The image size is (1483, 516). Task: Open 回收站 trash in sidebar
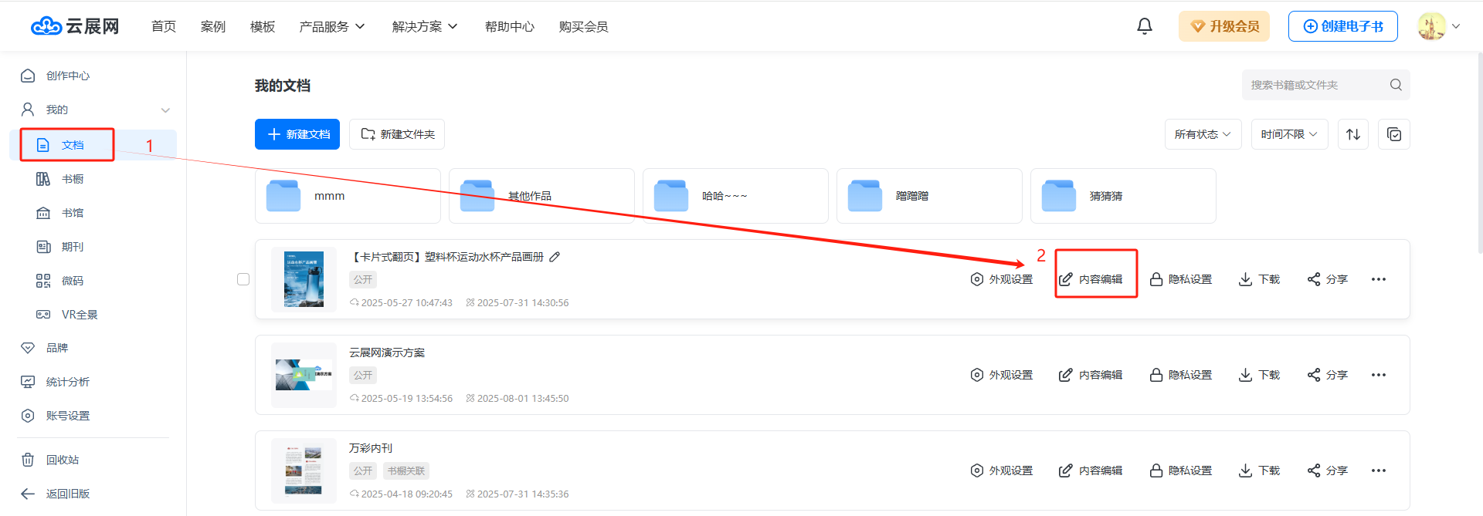[x=62, y=460]
